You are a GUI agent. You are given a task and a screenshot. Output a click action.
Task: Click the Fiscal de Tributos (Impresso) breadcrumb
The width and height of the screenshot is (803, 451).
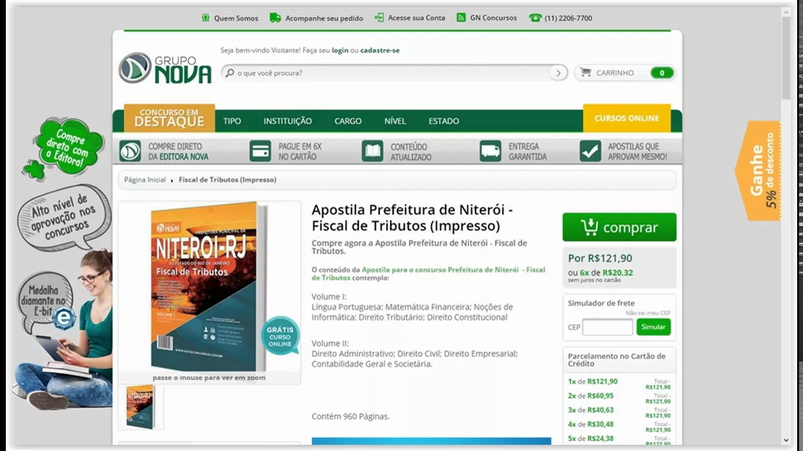(x=228, y=180)
